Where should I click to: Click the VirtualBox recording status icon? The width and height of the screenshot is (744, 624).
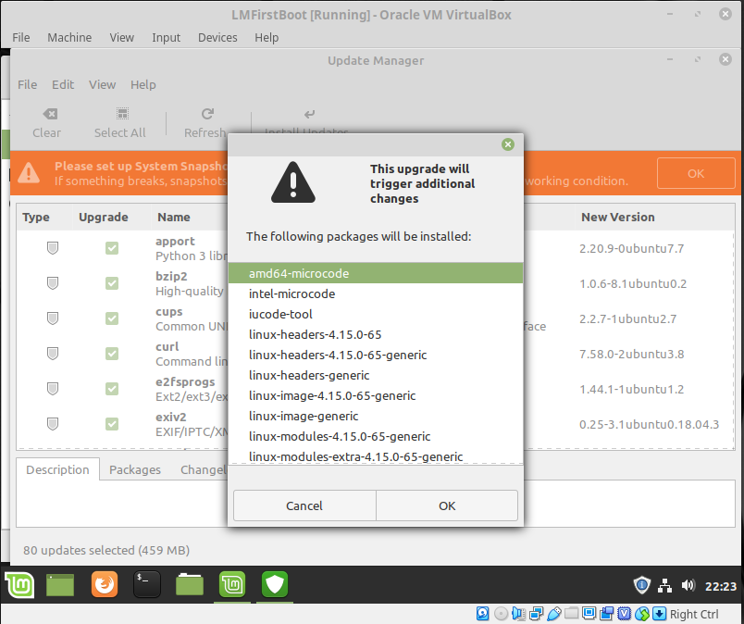606,614
